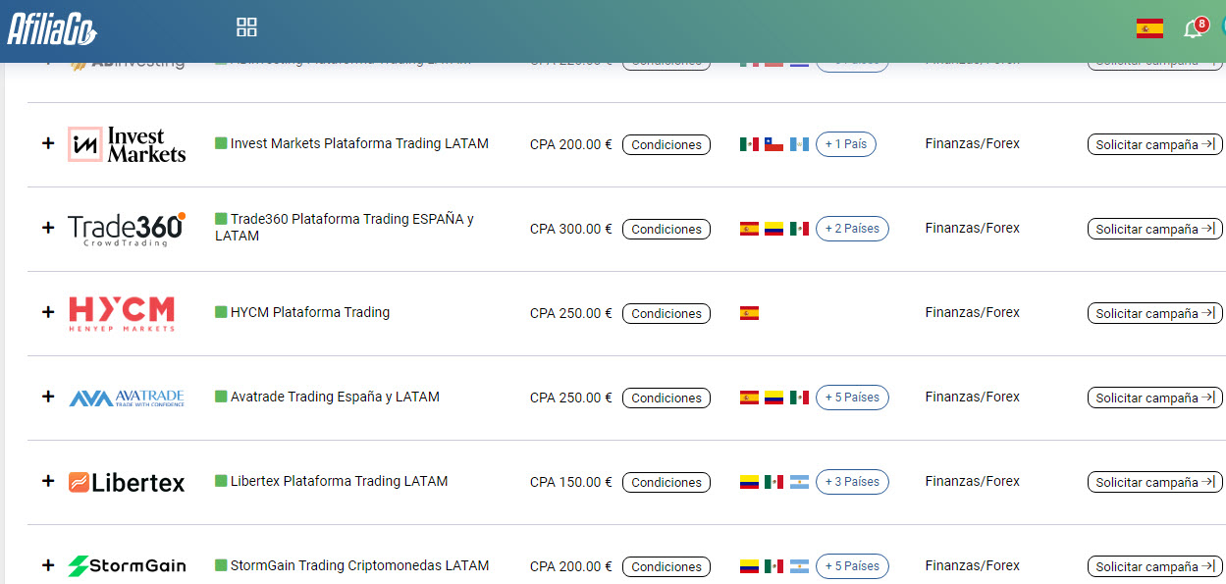Click the Avatrade logo
The width and height of the screenshot is (1226, 584).
[x=127, y=398]
